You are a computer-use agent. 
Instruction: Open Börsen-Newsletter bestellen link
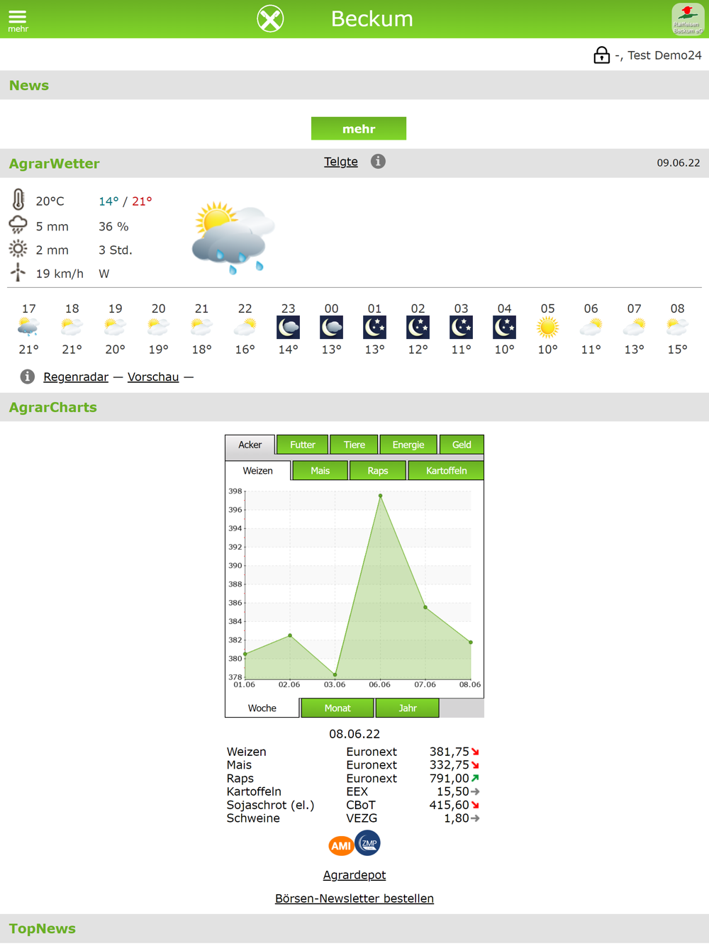tap(354, 898)
